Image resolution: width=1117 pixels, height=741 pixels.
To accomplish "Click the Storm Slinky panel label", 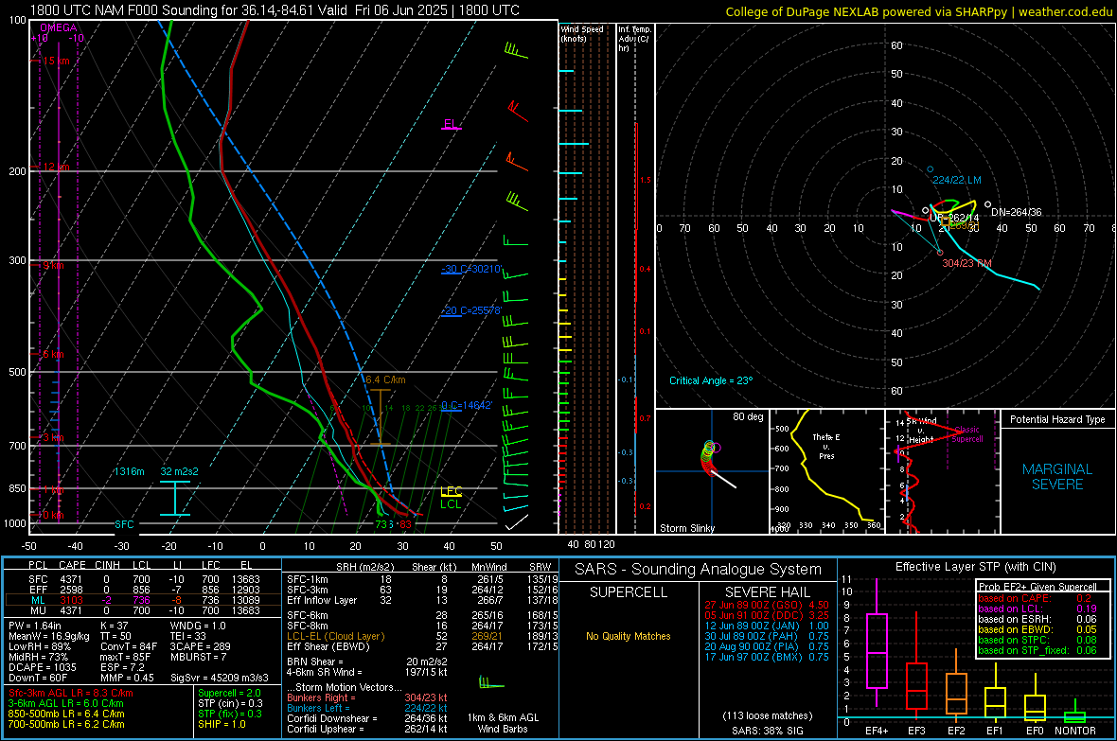I will point(686,528).
